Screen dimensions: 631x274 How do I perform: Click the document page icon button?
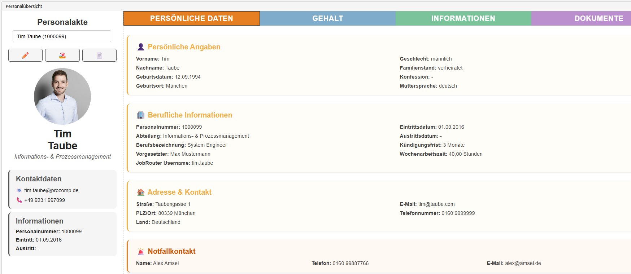[x=99, y=55]
